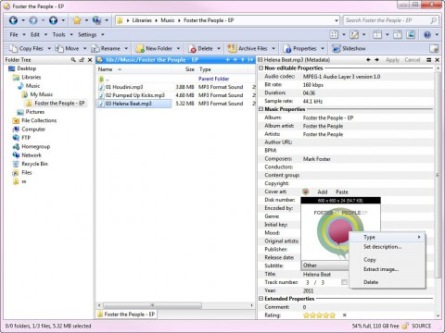This screenshot has height=333, width=445.
Task: Click the Copy Files toolbar button
Action: coord(26,48)
